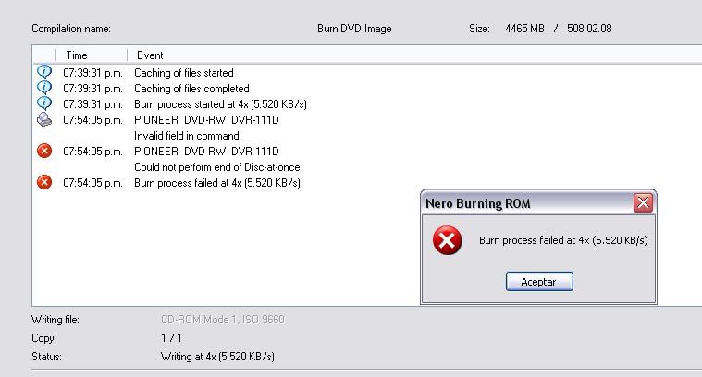The height and width of the screenshot is (377, 702).
Task: Select Could not perform end of Disc-at-once line
Action: [x=216, y=167]
